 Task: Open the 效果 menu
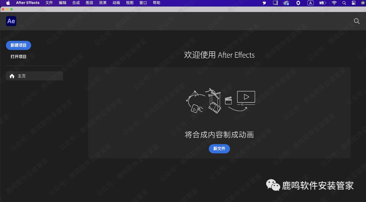[102, 3]
